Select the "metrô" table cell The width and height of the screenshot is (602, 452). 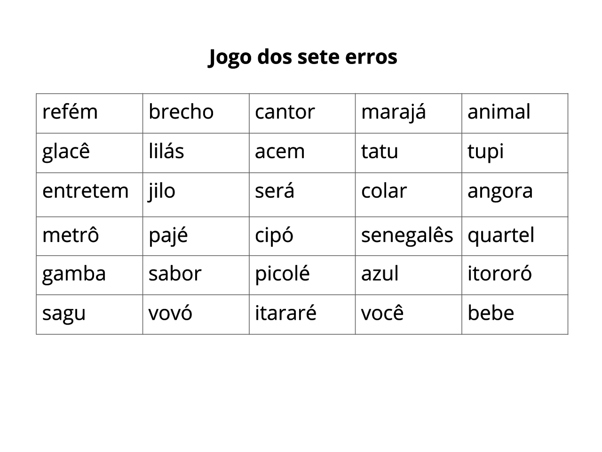(71, 235)
